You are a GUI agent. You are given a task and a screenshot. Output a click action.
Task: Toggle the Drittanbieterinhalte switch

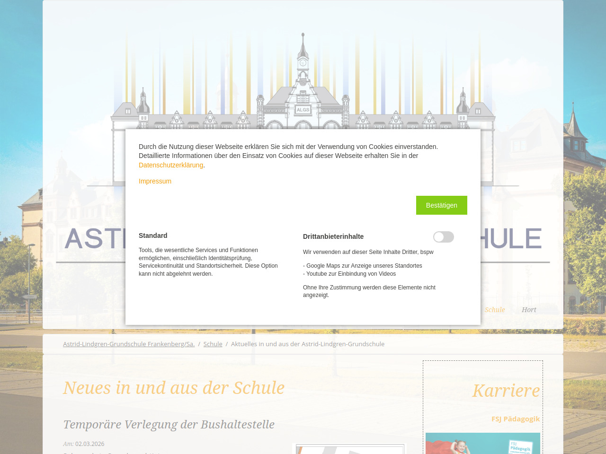pyautogui.click(x=443, y=237)
